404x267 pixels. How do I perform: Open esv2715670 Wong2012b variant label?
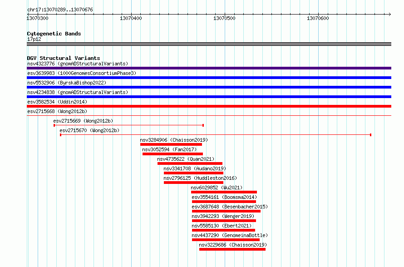tap(89, 130)
